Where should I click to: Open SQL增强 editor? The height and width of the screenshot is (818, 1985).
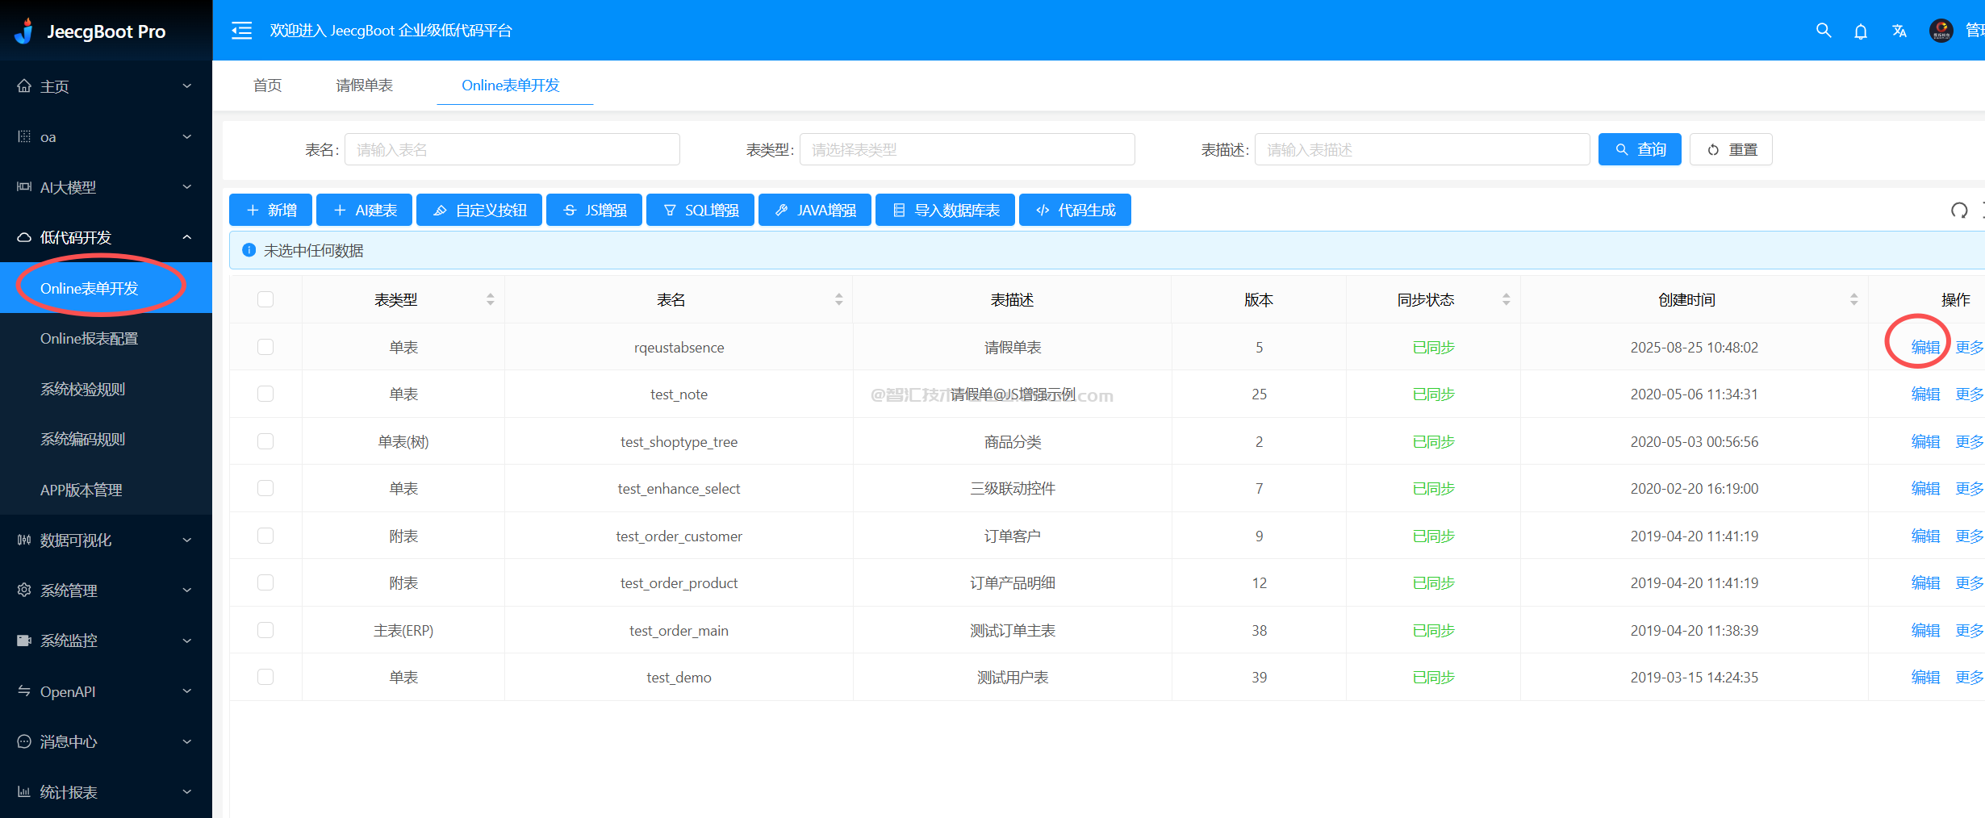click(x=700, y=210)
